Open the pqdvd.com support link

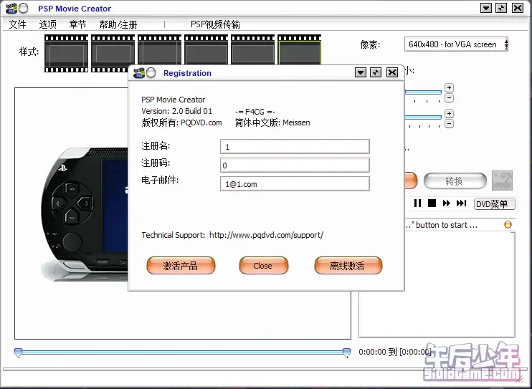point(266,235)
